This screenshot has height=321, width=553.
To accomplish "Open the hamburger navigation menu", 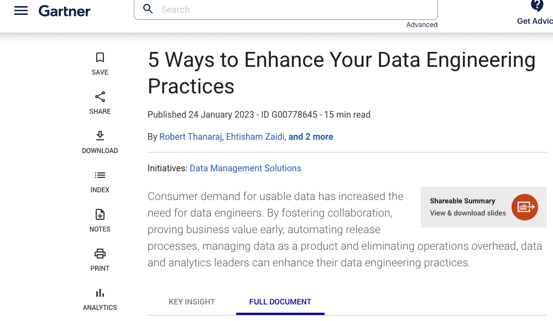I will point(20,10).
